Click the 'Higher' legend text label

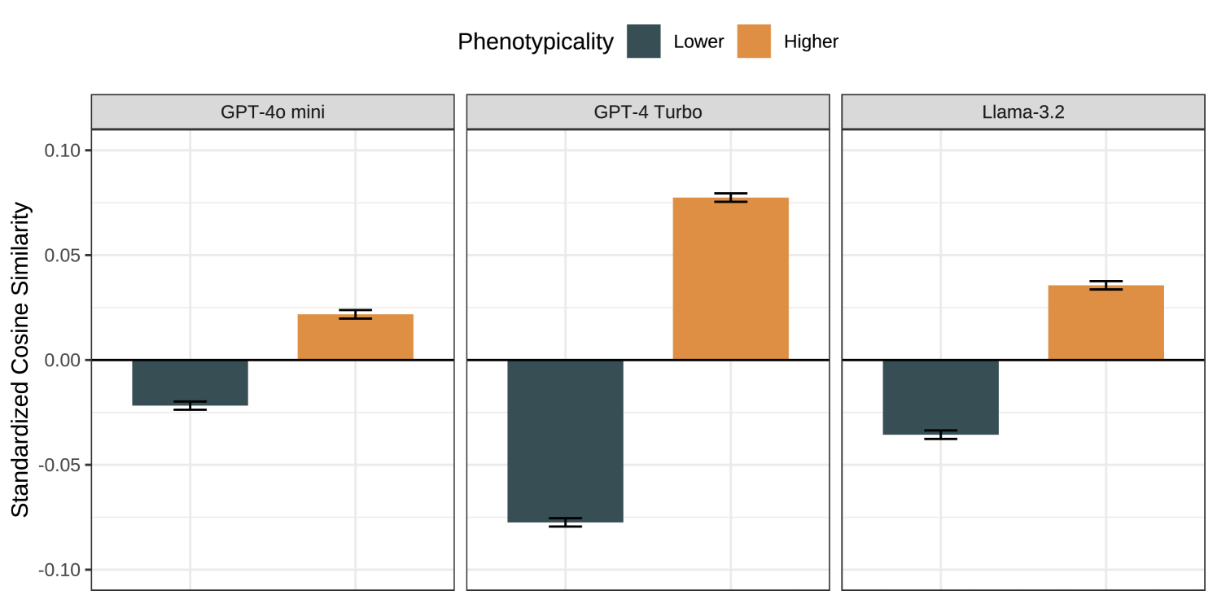click(811, 42)
